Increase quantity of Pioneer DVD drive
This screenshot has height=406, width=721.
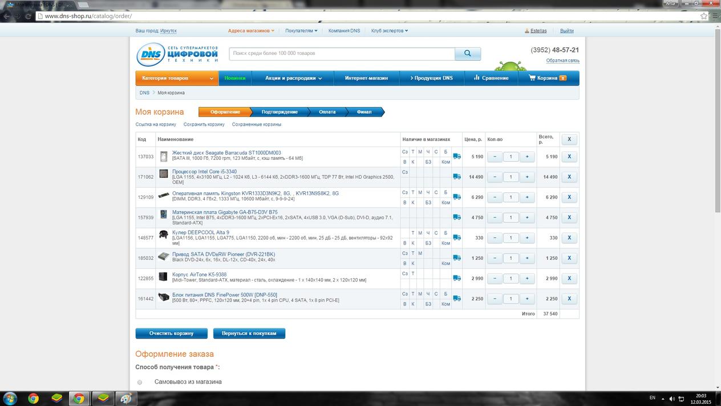527,258
